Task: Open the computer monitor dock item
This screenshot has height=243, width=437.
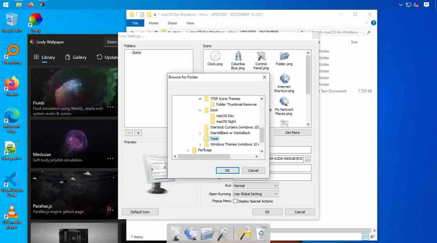Action: (175, 234)
